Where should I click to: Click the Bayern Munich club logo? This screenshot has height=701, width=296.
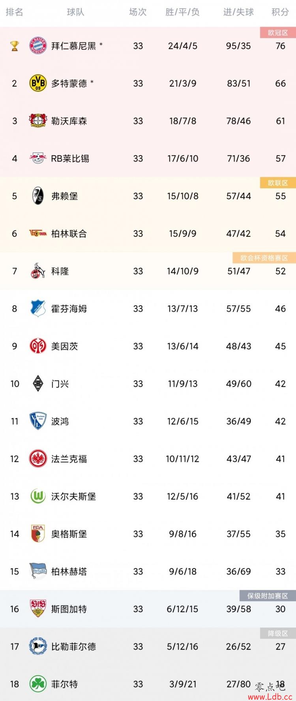(38, 46)
